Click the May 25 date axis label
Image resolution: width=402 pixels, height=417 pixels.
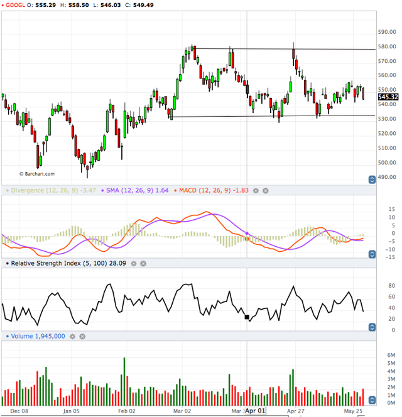point(353,411)
